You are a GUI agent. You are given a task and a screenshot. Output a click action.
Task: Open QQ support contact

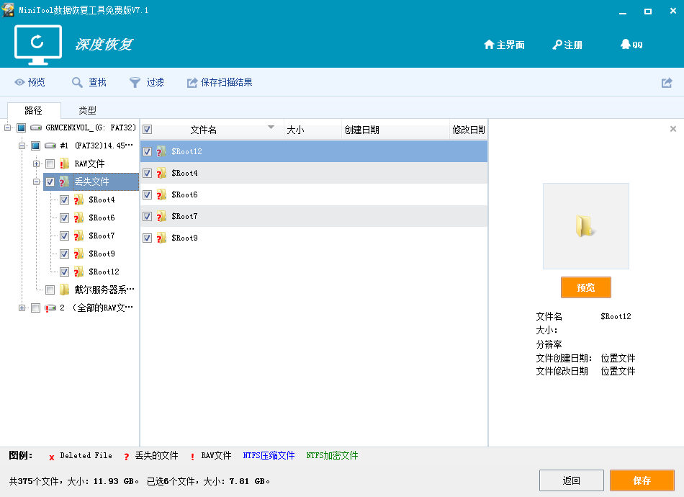[x=631, y=45]
